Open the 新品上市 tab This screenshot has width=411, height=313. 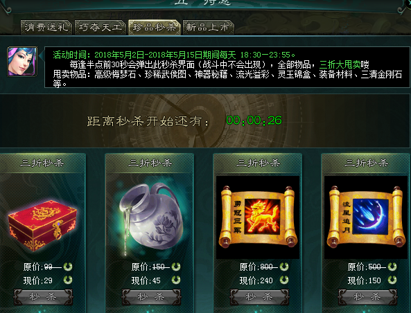tap(209, 27)
